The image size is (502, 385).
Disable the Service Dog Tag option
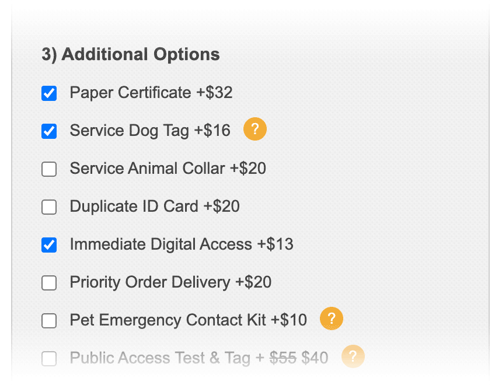[49, 131]
